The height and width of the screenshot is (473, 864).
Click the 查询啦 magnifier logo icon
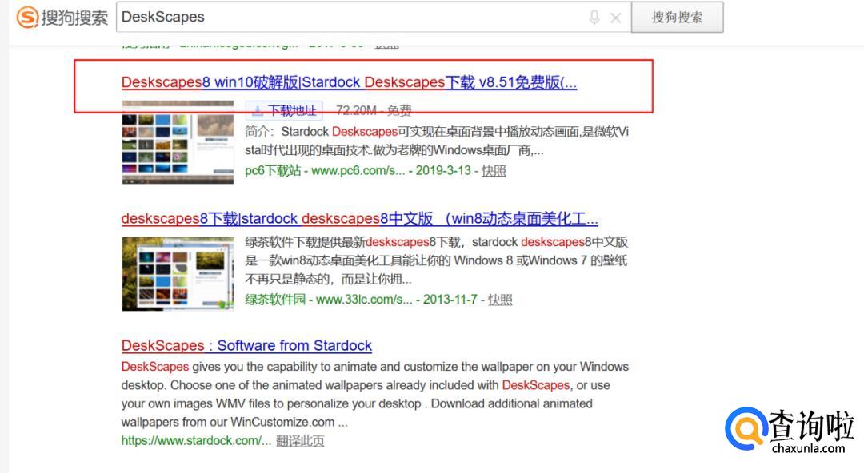coord(745,430)
